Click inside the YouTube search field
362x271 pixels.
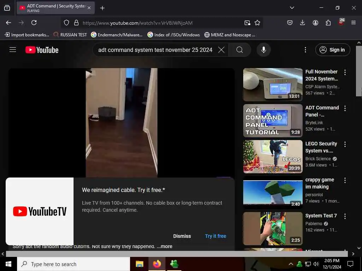coord(155,50)
